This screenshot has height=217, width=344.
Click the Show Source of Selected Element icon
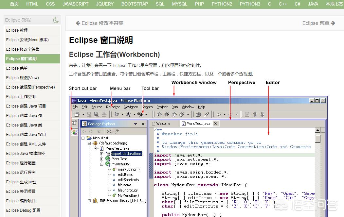click(x=247, y=114)
